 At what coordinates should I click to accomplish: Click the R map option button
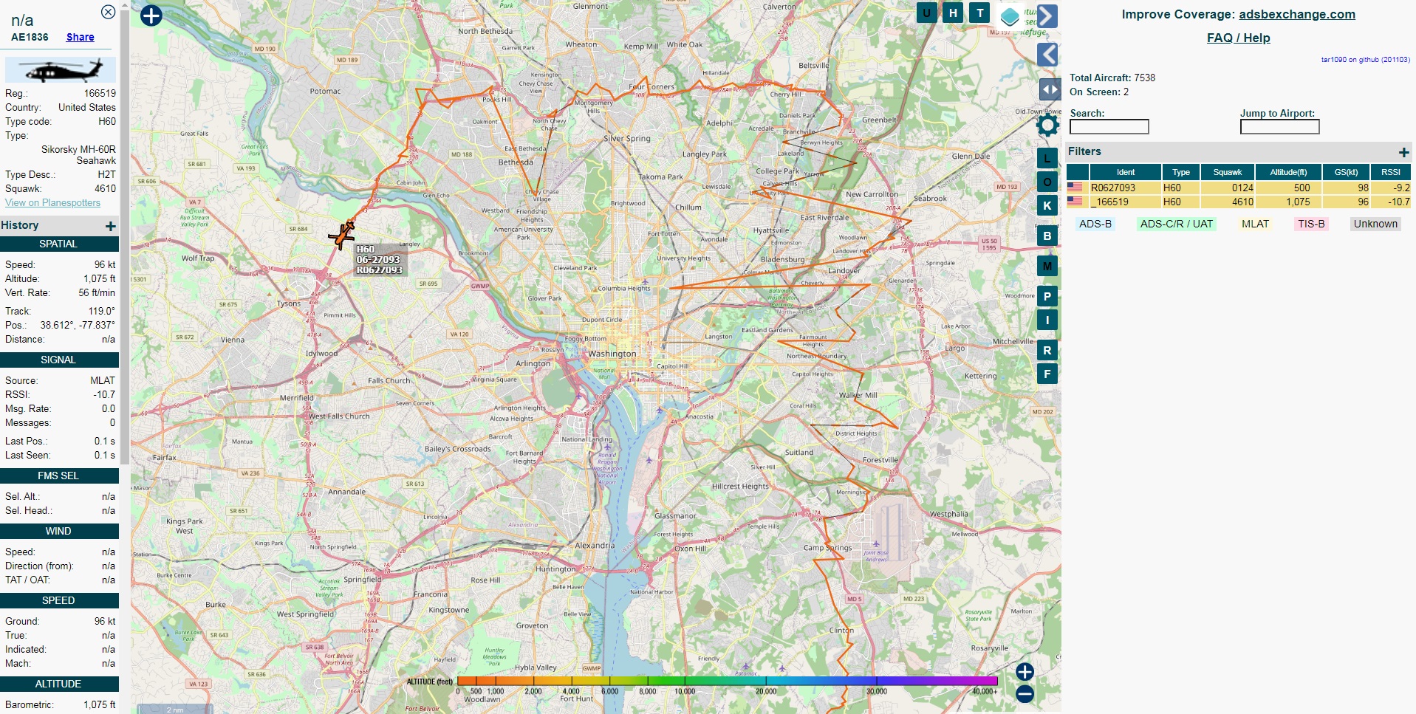[x=1047, y=350]
